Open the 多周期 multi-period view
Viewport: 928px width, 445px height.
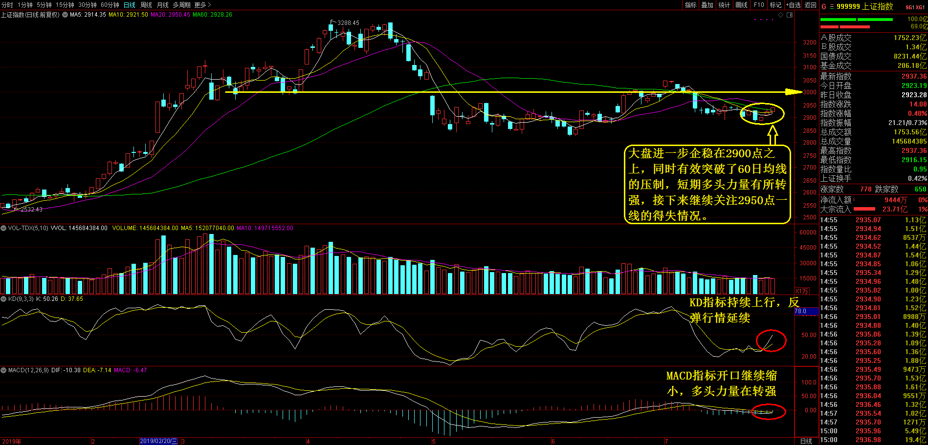pos(181,5)
